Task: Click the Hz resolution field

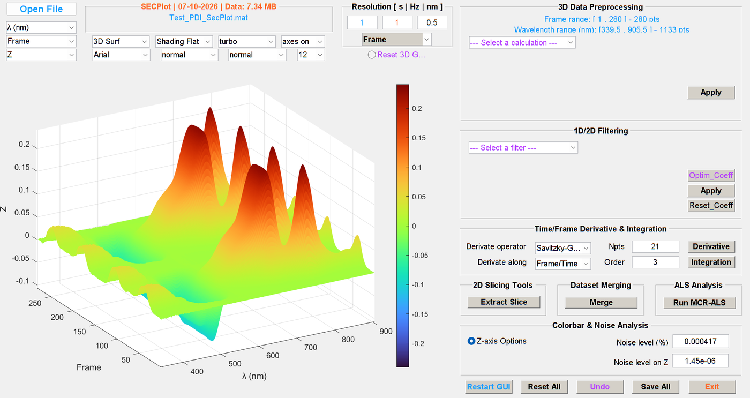Action: [x=397, y=22]
